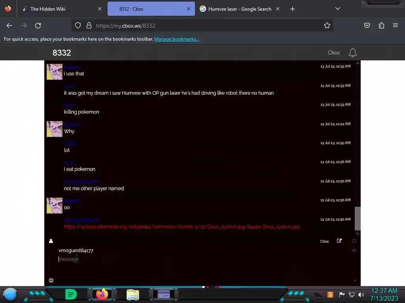
Task: Open the Cbox notification bell
Action: (x=352, y=52)
